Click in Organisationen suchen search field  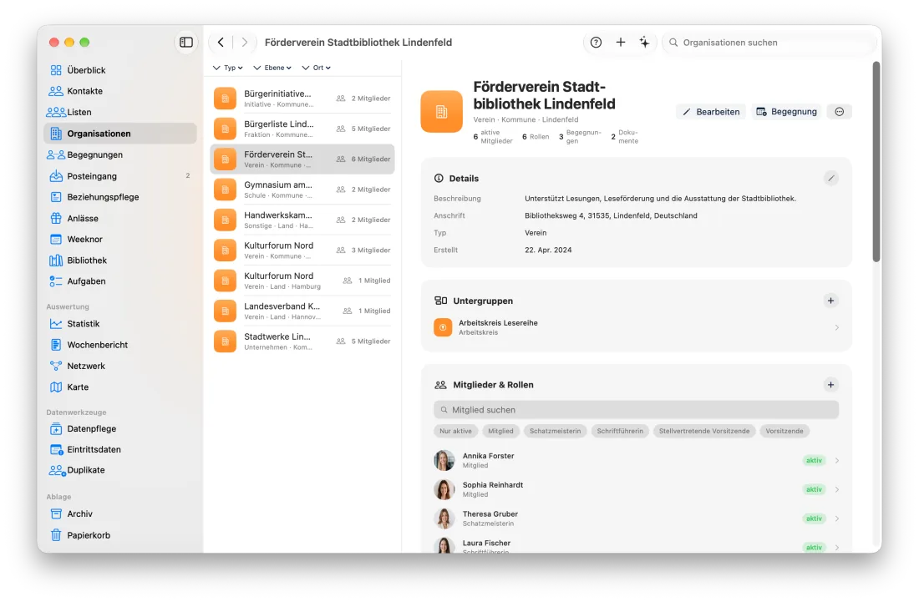[x=768, y=42]
